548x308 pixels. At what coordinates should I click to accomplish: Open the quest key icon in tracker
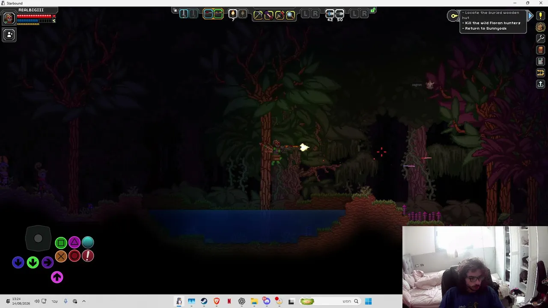pyautogui.click(x=453, y=16)
